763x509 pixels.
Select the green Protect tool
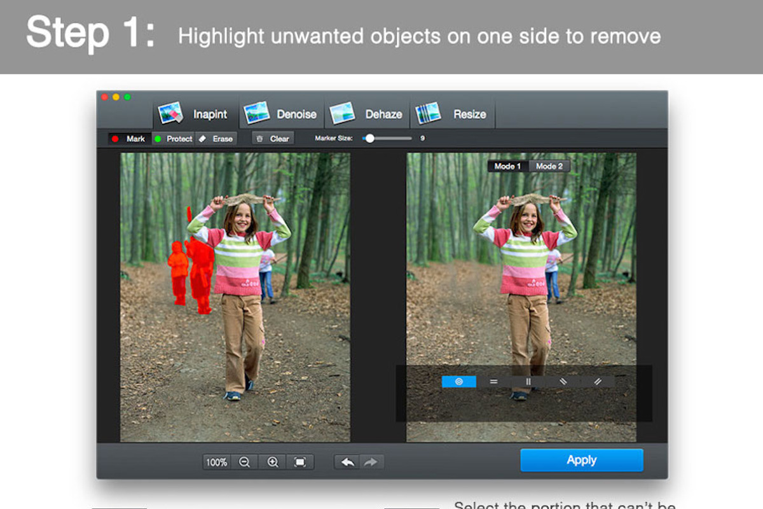[173, 138]
